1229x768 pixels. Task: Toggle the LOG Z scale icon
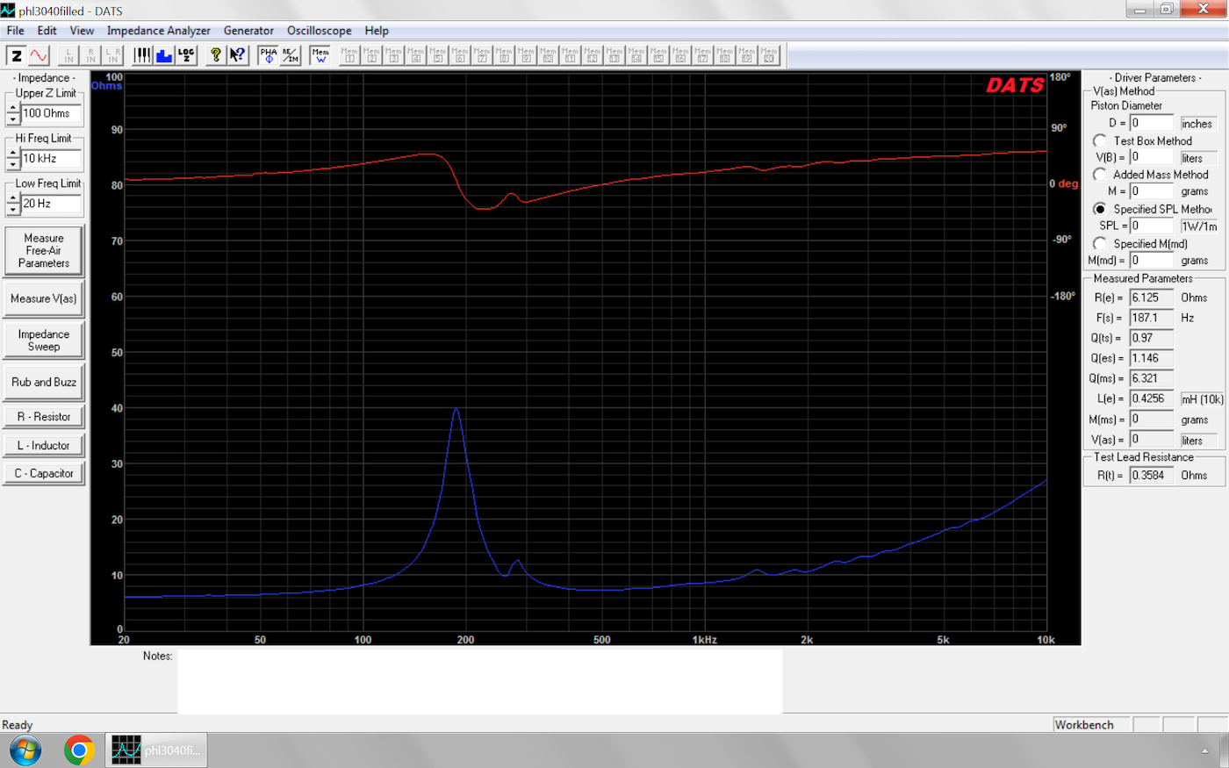click(x=186, y=55)
